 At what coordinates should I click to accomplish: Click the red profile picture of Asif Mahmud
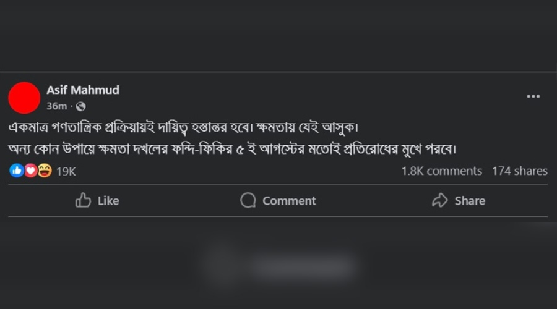click(24, 98)
